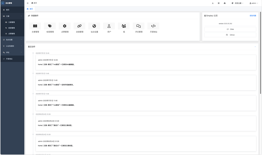Collapse the 最近动作 panel chevron
Viewport: 262px width, 155px height.
pyautogui.click(x=255, y=47)
